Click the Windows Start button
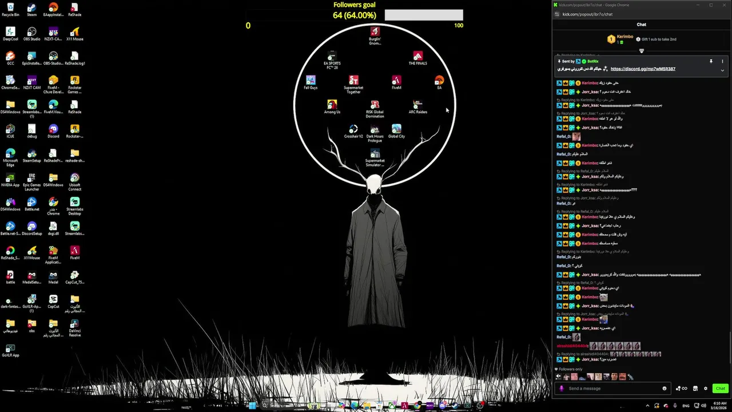732x412 pixels. 251,405
